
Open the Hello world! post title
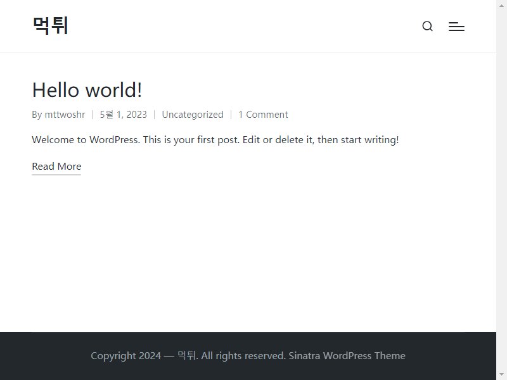coord(87,90)
